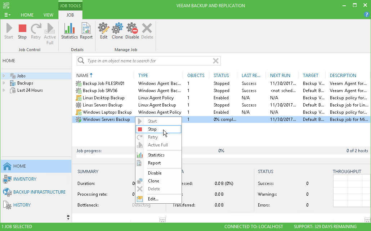This screenshot has height=231, width=371.
Task: Choose Report in the context menu
Action: pos(158,163)
